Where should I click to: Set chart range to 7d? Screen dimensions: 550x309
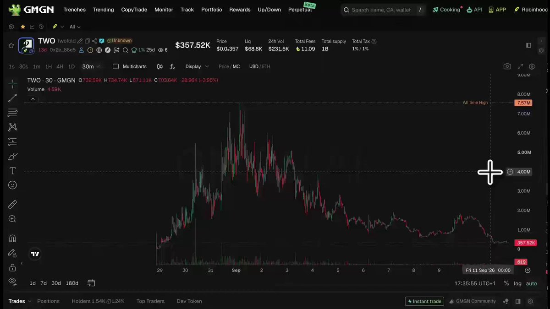click(44, 283)
